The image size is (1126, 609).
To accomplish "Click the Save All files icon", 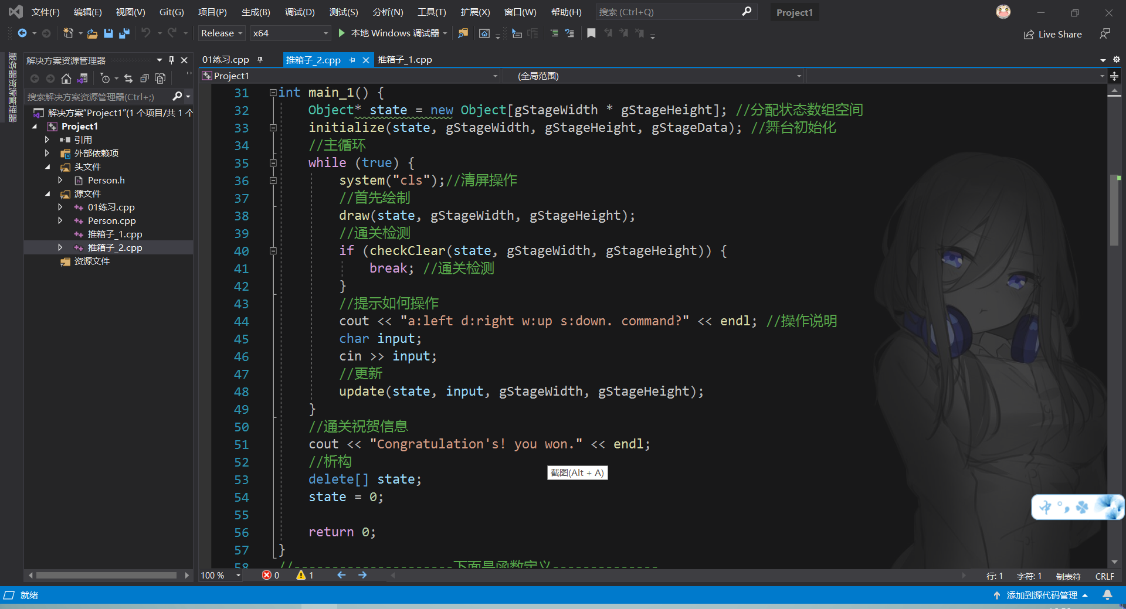I will (124, 33).
